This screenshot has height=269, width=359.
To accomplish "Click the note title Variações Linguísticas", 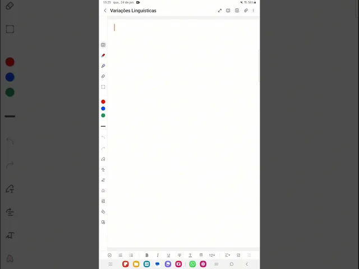I will coord(133,11).
